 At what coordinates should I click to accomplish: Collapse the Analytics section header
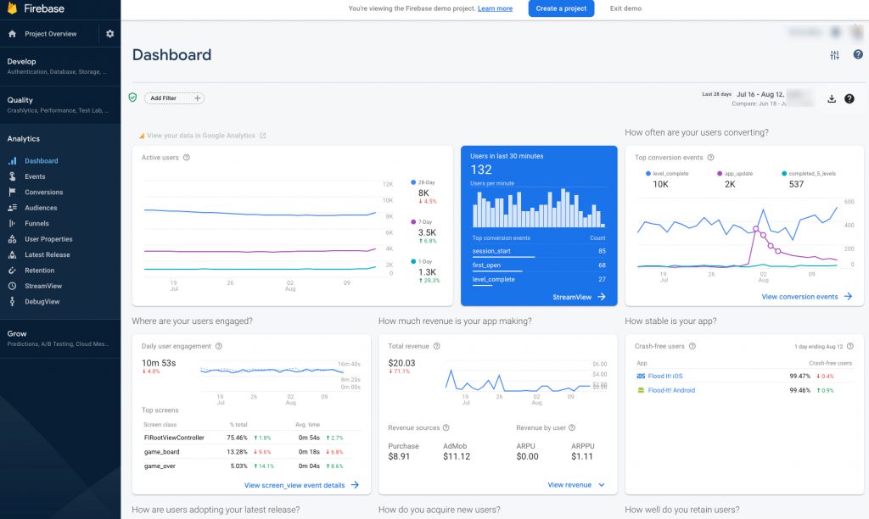click(x=23, y=138)
